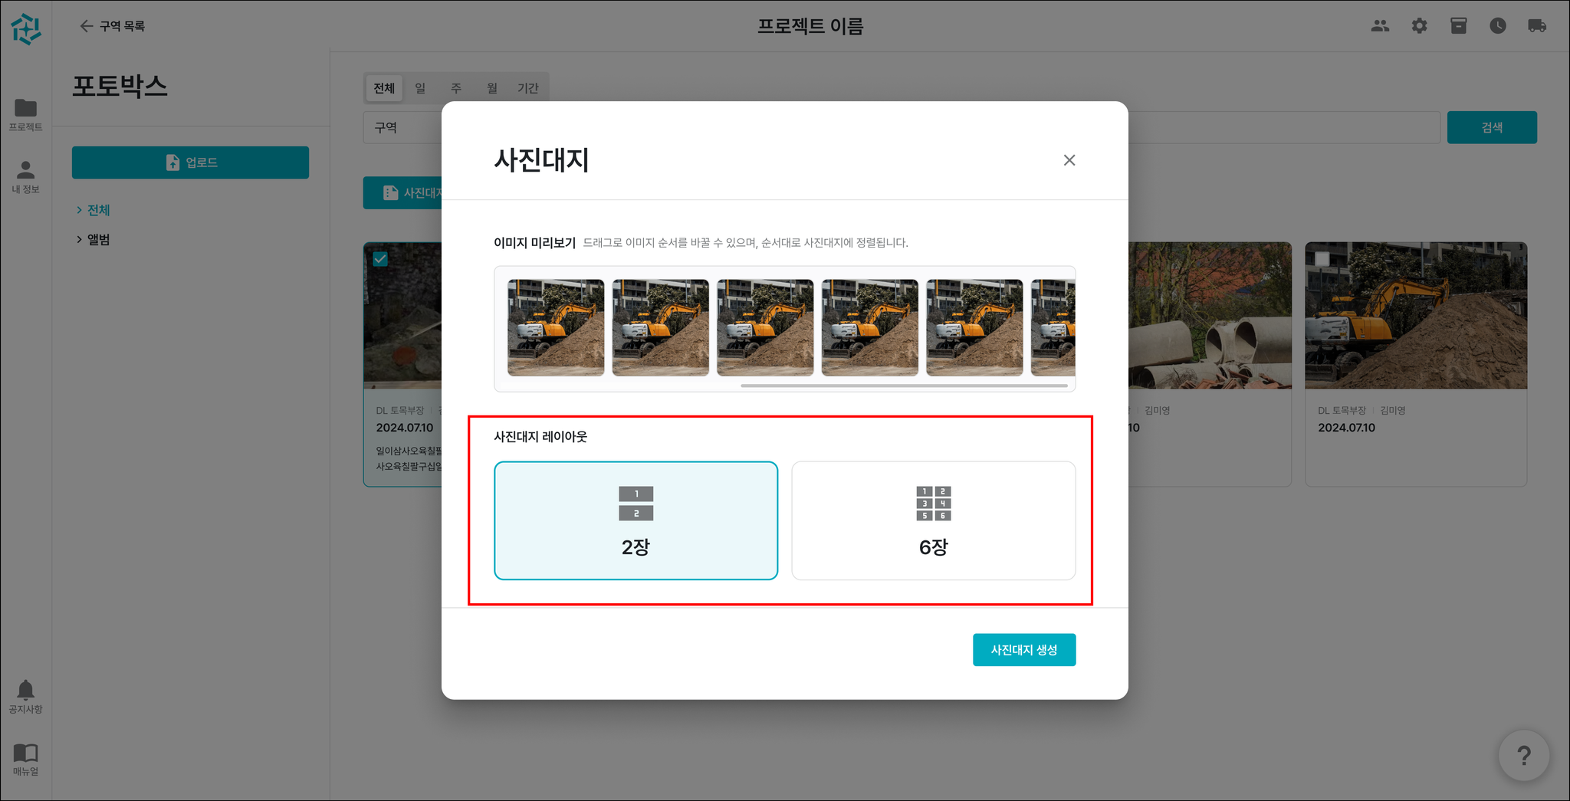This screenshot has width=1570, height=801.
Task: Click the clock history icon
Action: click(1497, 26)
